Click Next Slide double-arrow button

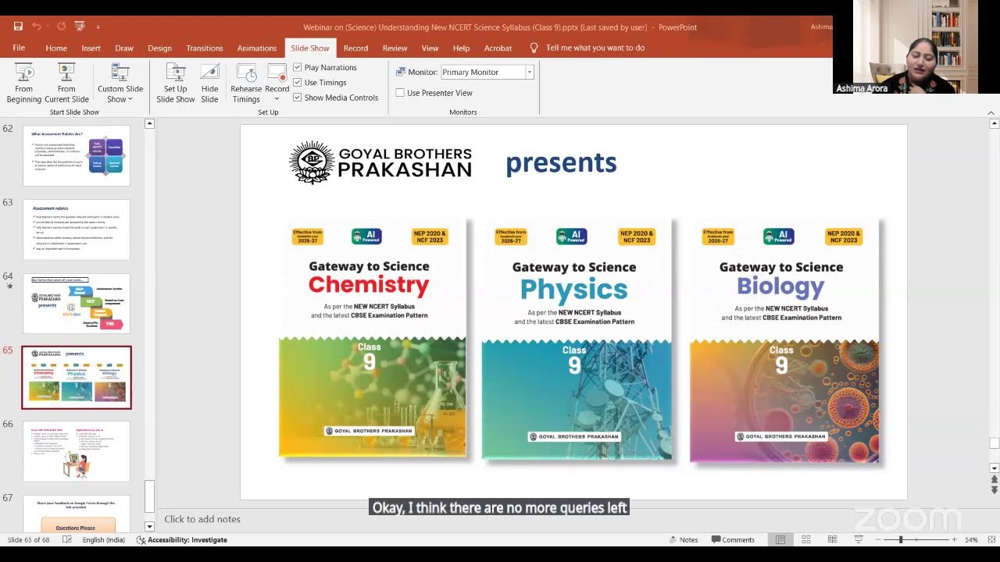click(994, 490)
